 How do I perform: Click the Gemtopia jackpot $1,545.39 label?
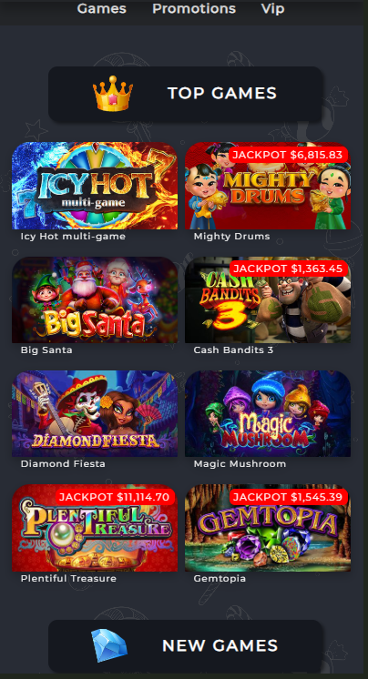tap(288, 497)
